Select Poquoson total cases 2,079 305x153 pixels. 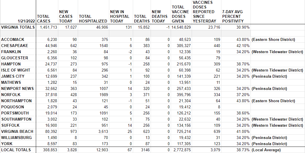point(52,107)
